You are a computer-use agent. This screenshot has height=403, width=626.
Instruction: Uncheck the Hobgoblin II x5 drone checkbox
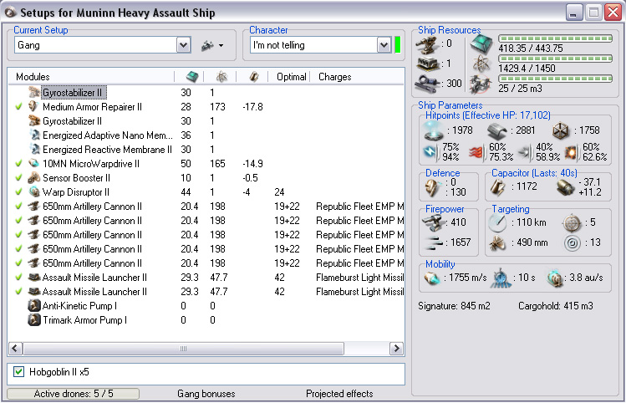coord(18,372)
